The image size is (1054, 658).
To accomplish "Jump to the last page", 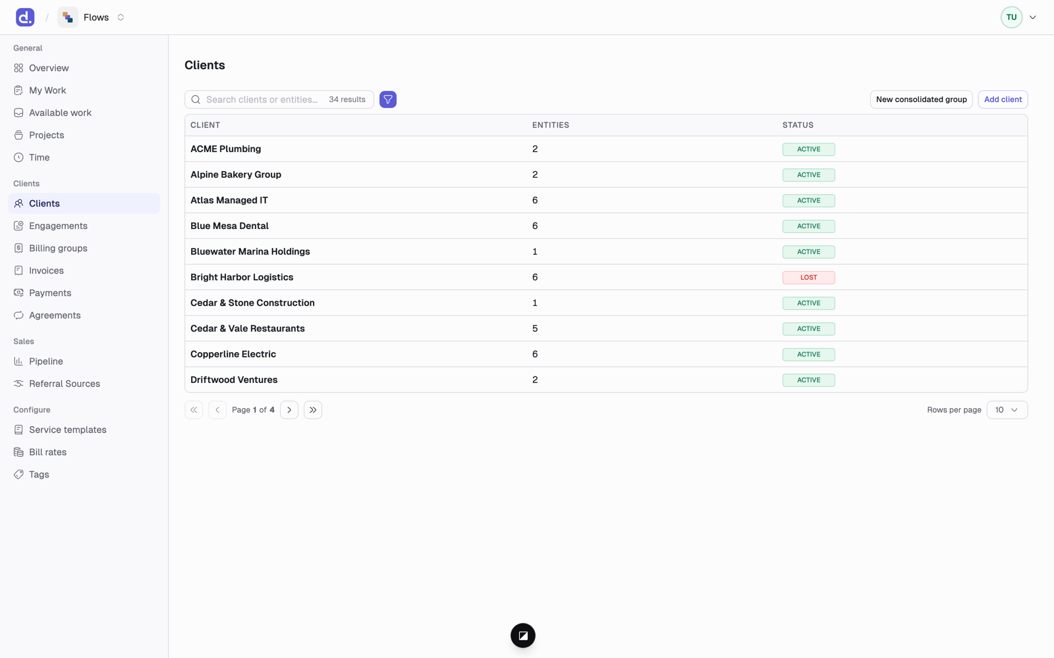I will coord(313,410).
